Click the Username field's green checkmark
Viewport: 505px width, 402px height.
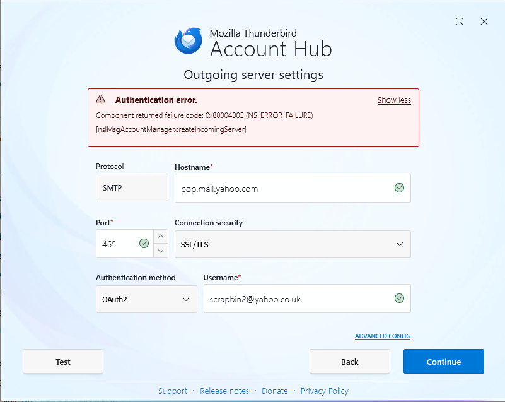399,299
